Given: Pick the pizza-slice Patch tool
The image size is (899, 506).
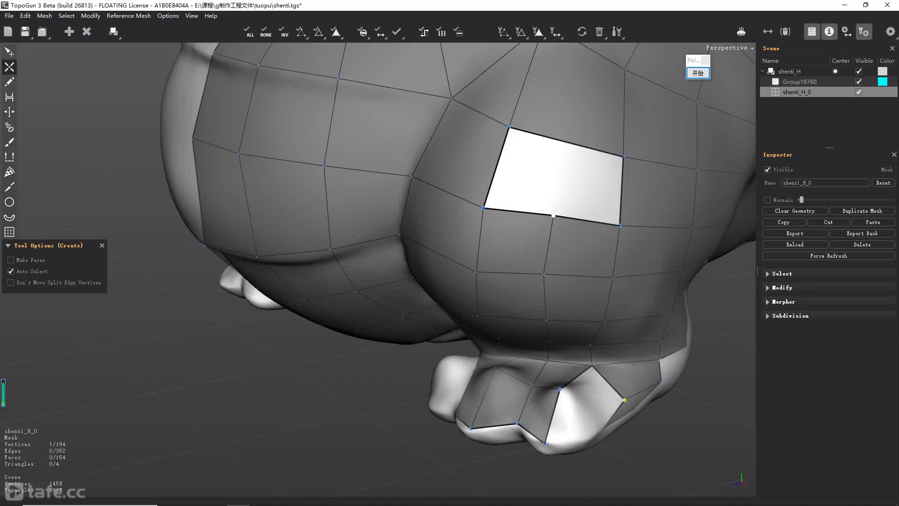Looking at the screenshot, I should point(9,172).
